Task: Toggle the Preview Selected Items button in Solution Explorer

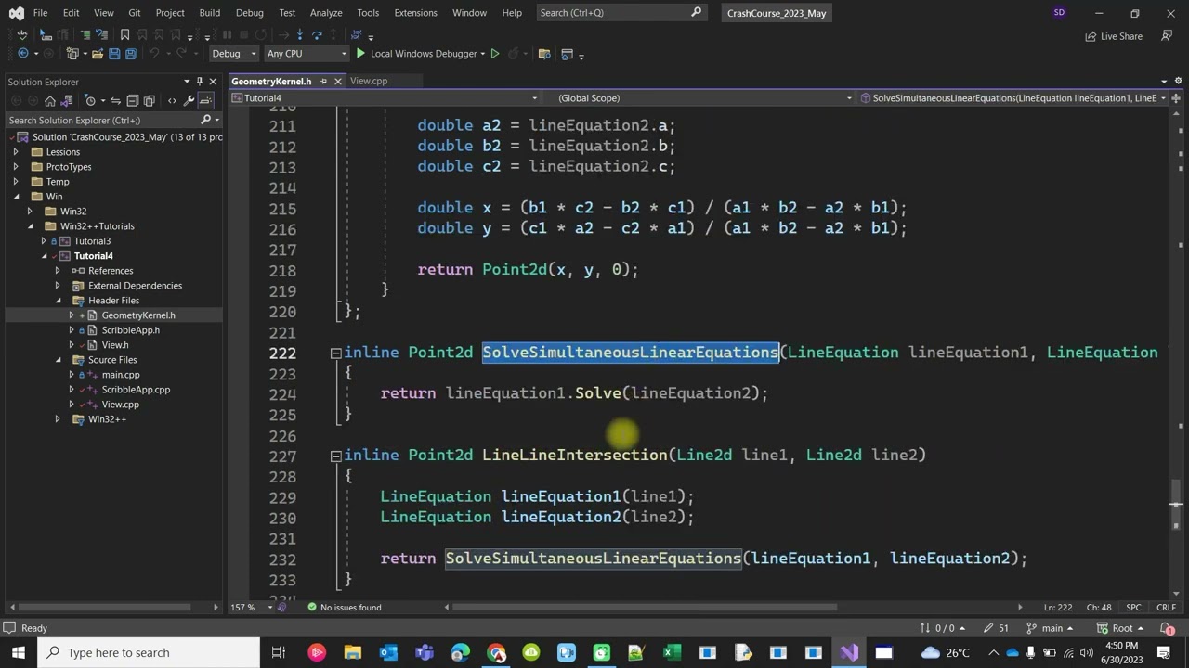Action: 208,100
